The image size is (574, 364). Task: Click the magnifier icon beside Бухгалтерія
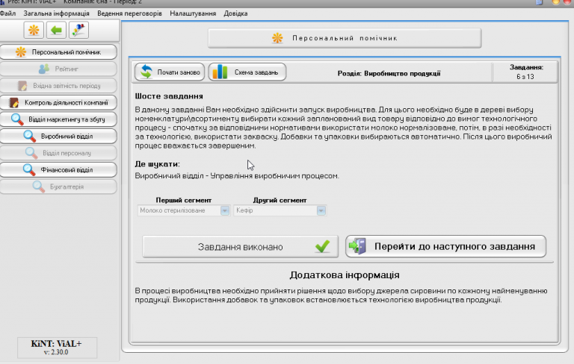[x=38, y=186]
